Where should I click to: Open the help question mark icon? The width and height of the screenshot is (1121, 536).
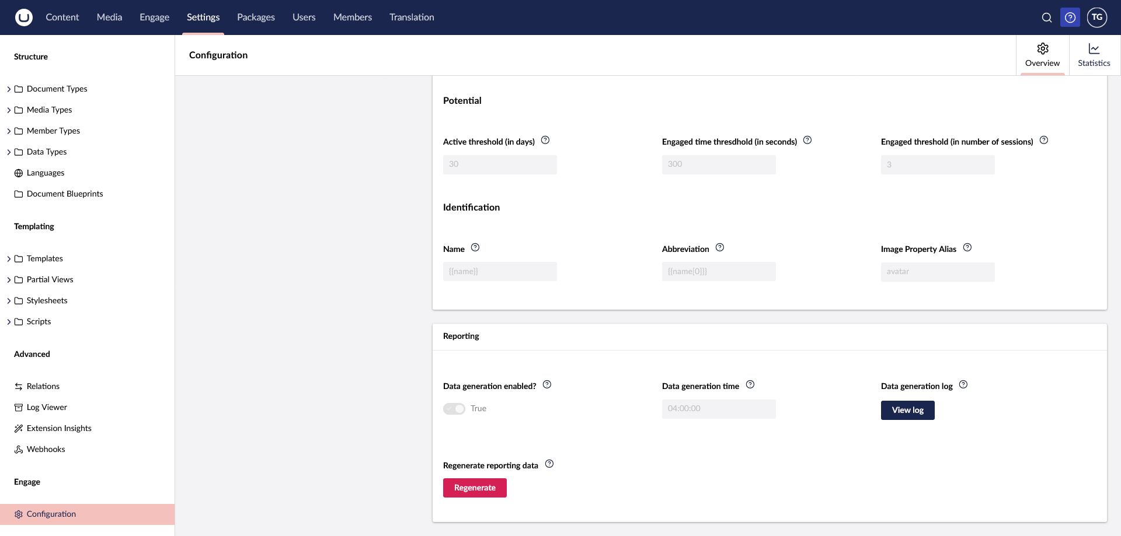(x=1070, y=17)
